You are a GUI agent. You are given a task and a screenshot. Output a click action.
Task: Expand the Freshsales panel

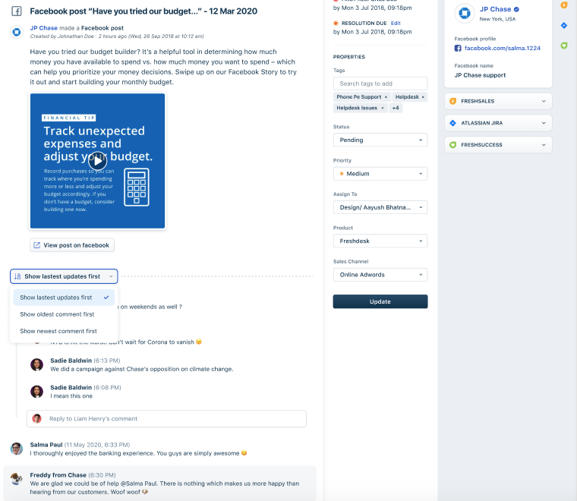coord(498,101)
